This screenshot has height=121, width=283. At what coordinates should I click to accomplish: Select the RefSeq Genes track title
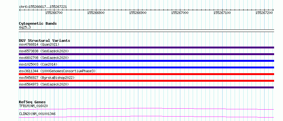point(32,102)
